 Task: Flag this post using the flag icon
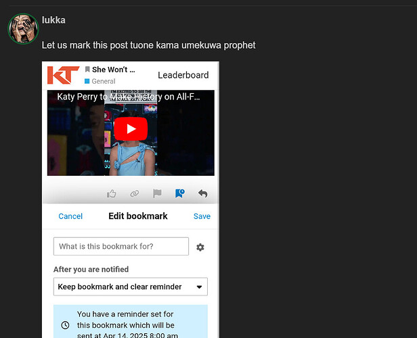coord(157,193)
